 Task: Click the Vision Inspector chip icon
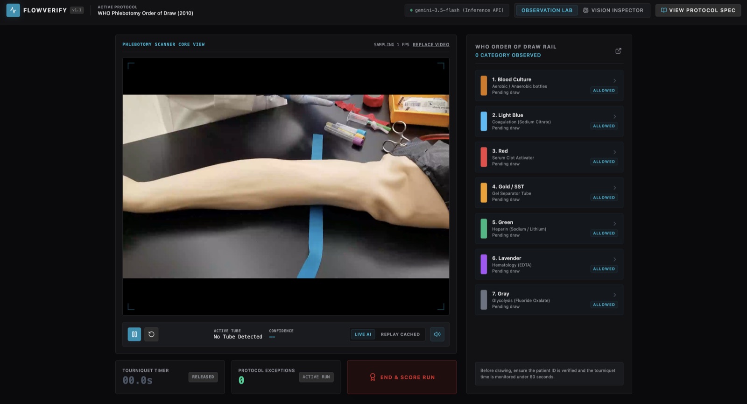pos(585,10)
